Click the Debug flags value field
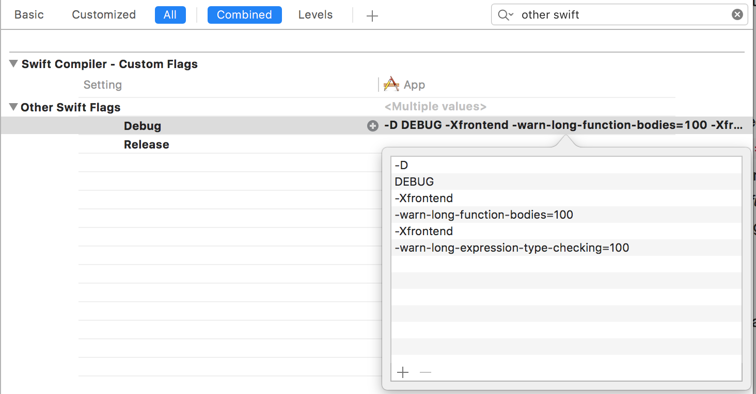756x394 pixels. point(563,126)
